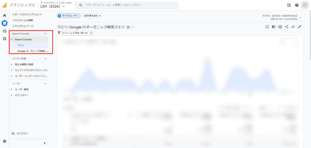
Task: Customize report with pencil icon
Action: tap(299, 27)
